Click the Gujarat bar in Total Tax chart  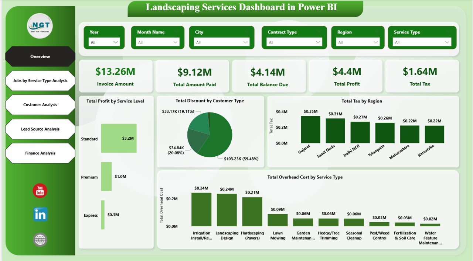(x=310, y=129)
